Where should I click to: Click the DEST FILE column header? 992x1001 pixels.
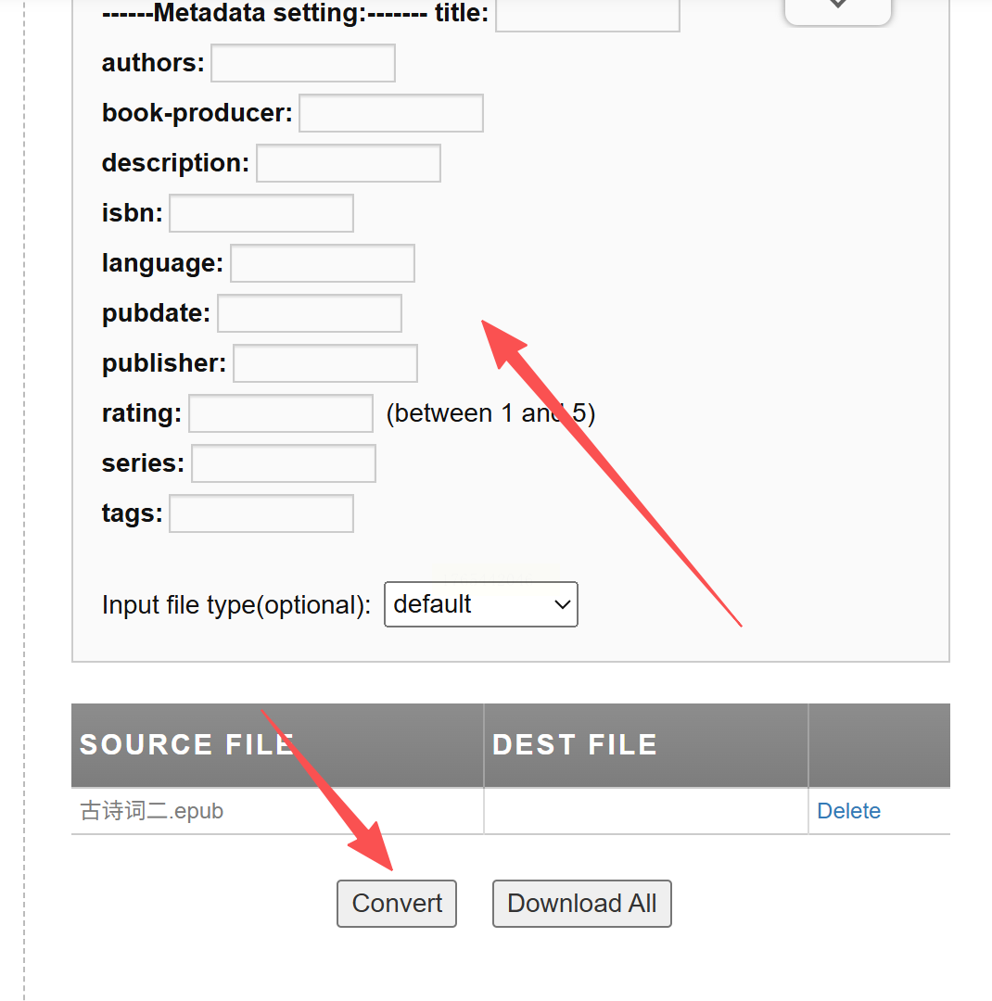point(574,745)
